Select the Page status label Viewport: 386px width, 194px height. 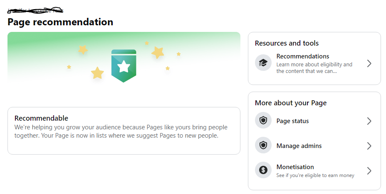pyautogui.click(x=292, y=121)
